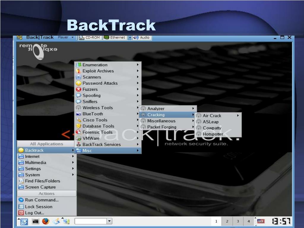304x228 pixels.
Task: Switch to virtual desktop 1
Action: [x=216, y=221]
